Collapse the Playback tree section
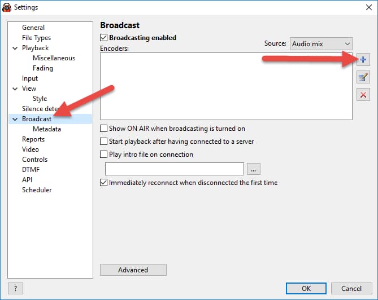Viewport: 378px width, 300px height. coord(15,48)
